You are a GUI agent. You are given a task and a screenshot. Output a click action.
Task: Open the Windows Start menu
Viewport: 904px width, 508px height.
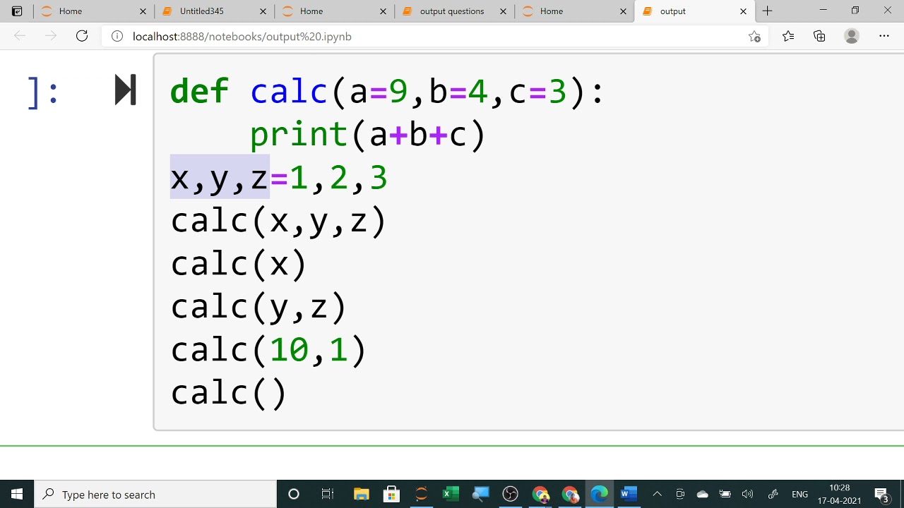click(17, 494)
